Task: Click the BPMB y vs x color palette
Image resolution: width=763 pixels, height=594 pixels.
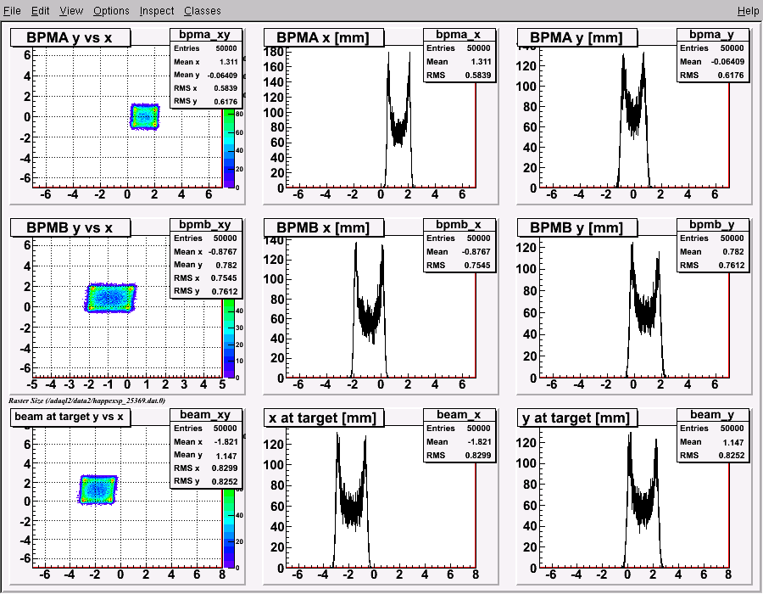Action: 229,338
